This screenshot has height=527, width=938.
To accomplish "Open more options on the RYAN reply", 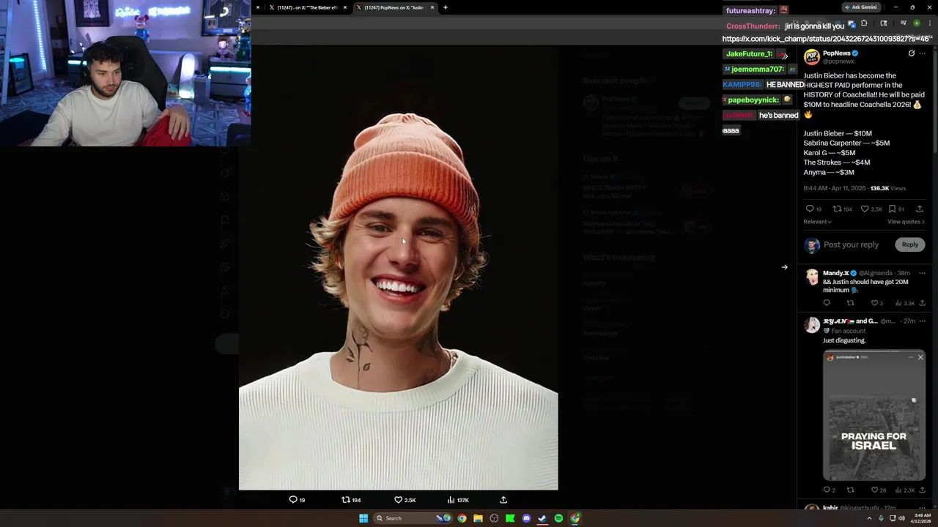I will tap(922, 321).
